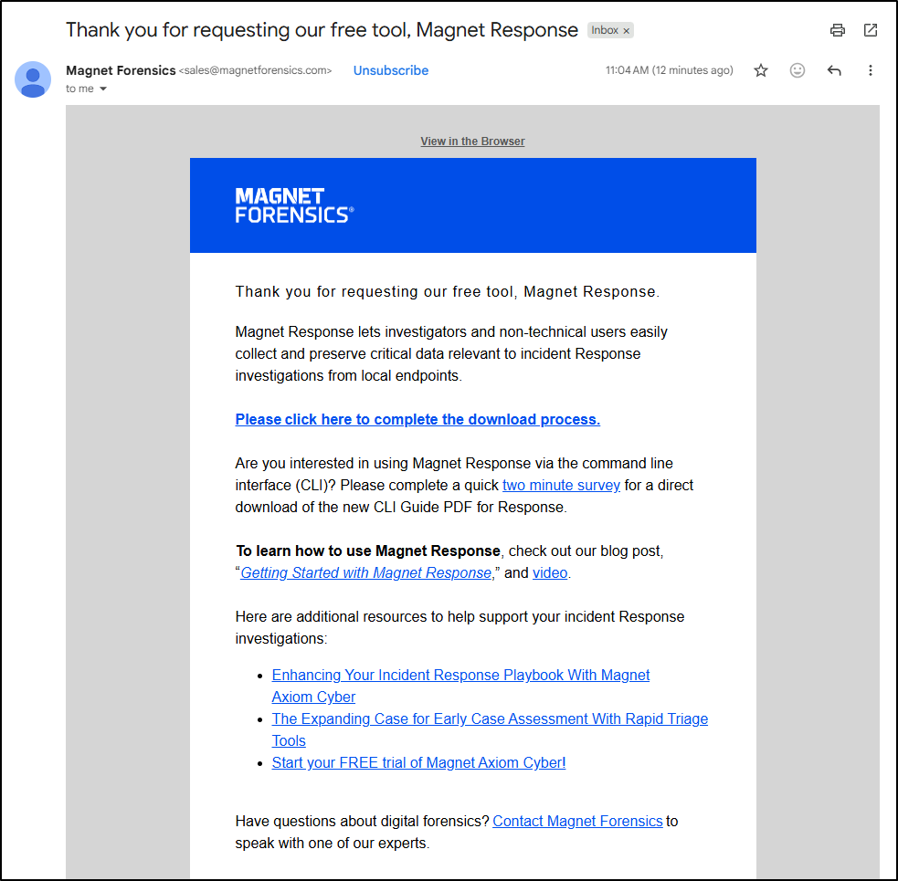The height and width of the screenshot is (881, 898).
Task: Click the sender name Magnet Forensics
Action: [121, 70]
